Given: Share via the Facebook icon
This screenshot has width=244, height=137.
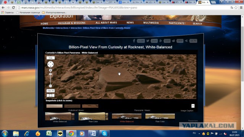Looking at the screenshot, I should [134, 41].
